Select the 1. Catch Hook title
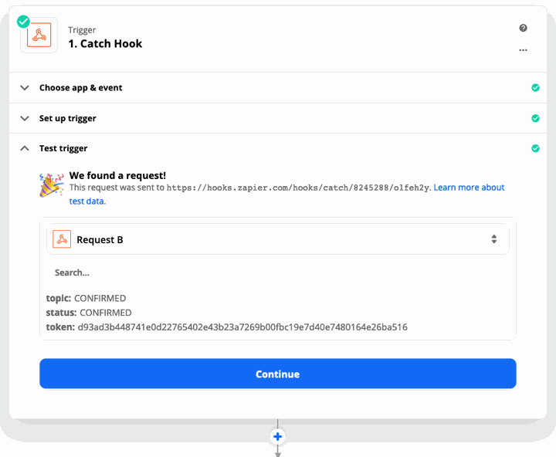 tap(105, 43)
